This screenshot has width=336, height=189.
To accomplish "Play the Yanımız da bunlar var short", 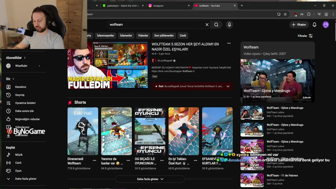I will click(x=116, y=131).
